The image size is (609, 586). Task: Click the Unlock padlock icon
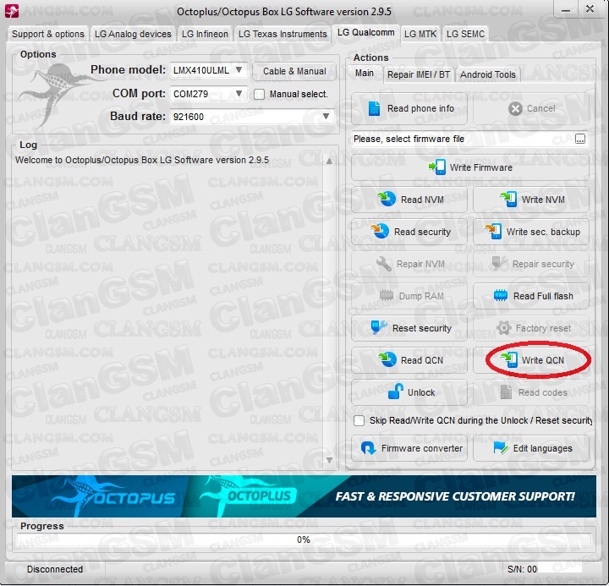(x=395, y=392)
